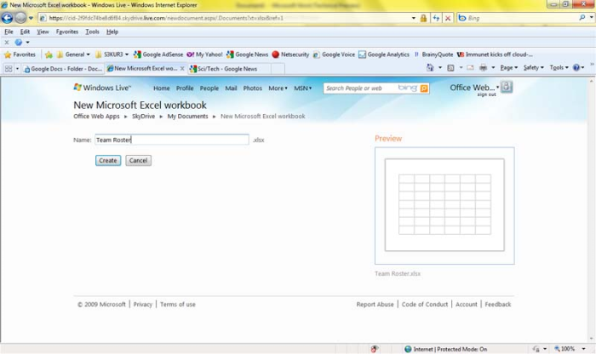Open the Page dropdown menu

click(508, 67)
